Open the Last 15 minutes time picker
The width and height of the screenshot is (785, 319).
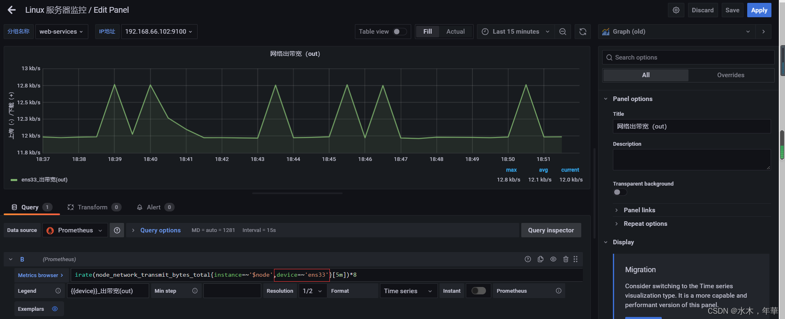pos(516,32)
